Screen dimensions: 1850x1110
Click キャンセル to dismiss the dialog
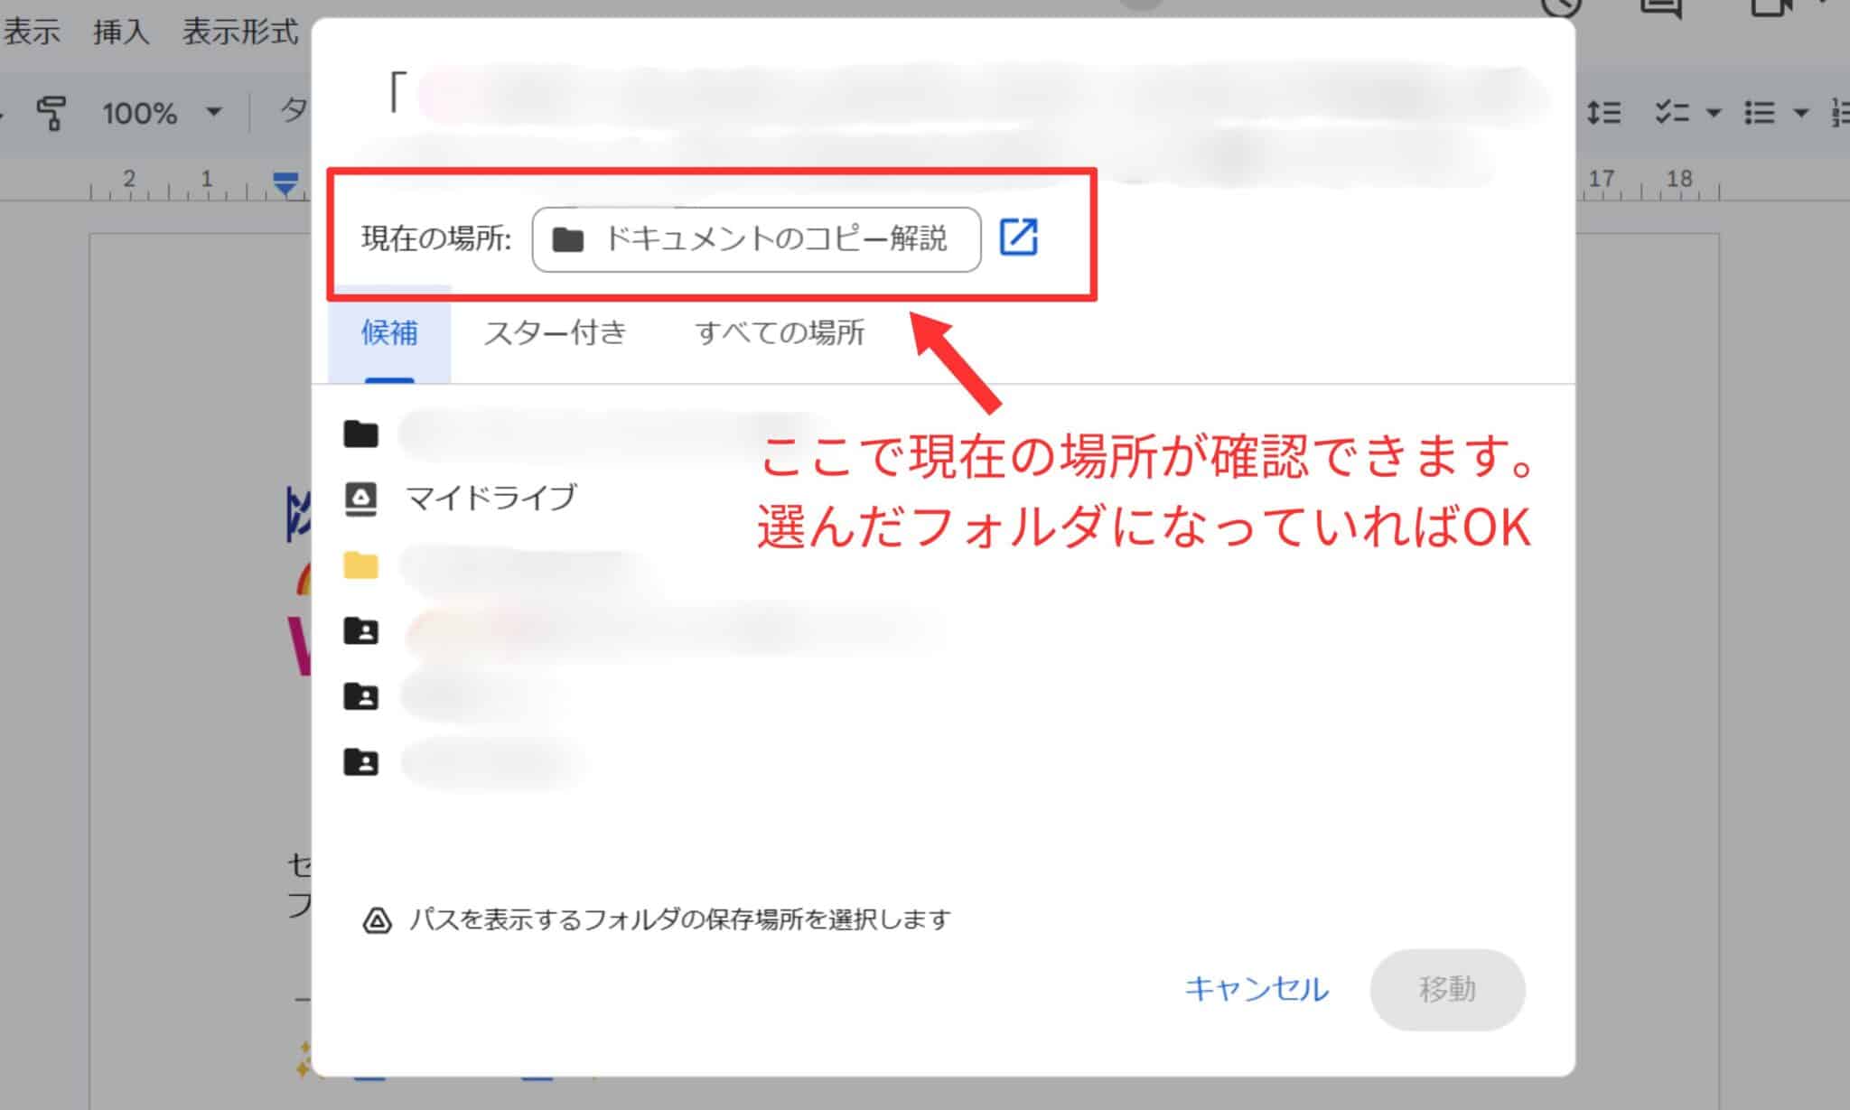point(1256,989)
